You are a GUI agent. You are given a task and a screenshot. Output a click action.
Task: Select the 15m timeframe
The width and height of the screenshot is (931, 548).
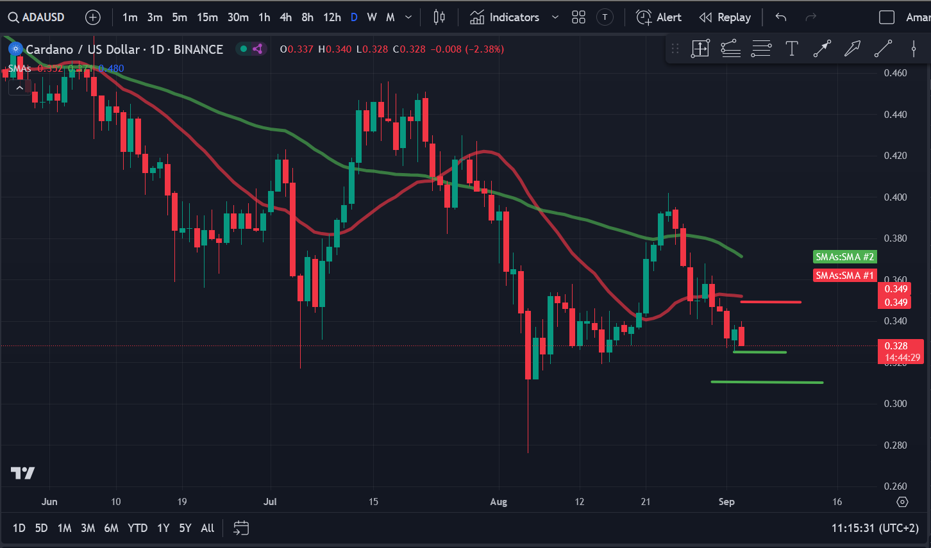coord(207,17)
